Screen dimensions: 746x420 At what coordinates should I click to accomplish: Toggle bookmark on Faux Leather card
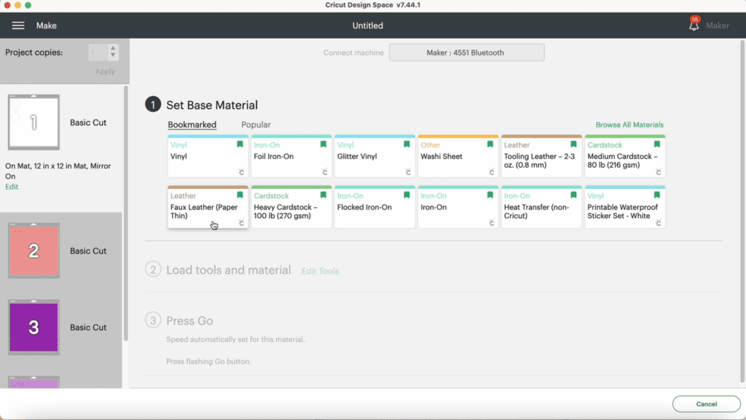pos(240,195)
